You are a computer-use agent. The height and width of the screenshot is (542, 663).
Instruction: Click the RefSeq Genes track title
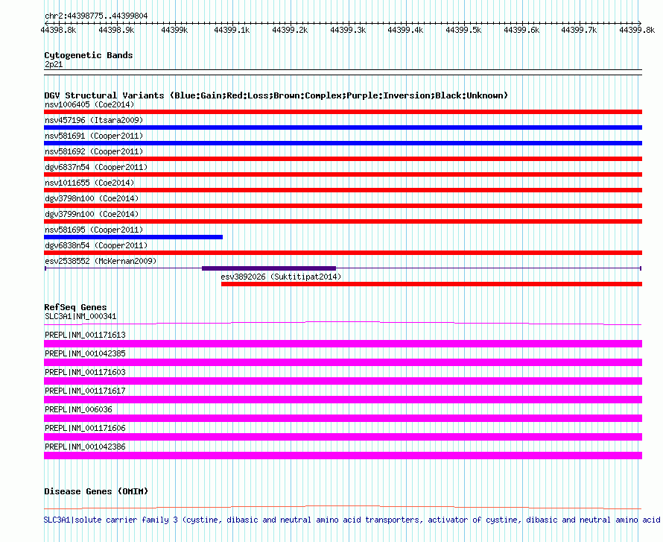click(75, 307)
